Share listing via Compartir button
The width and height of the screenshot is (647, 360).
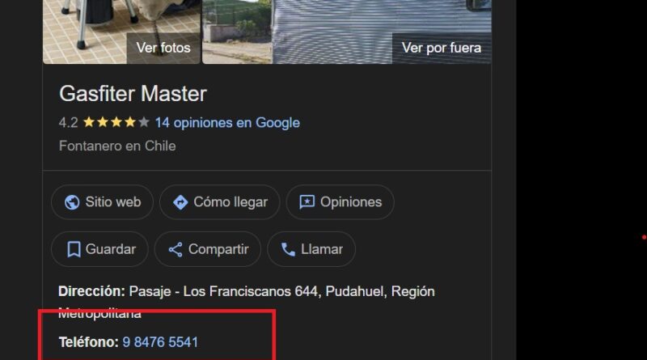tap(208, 249)
